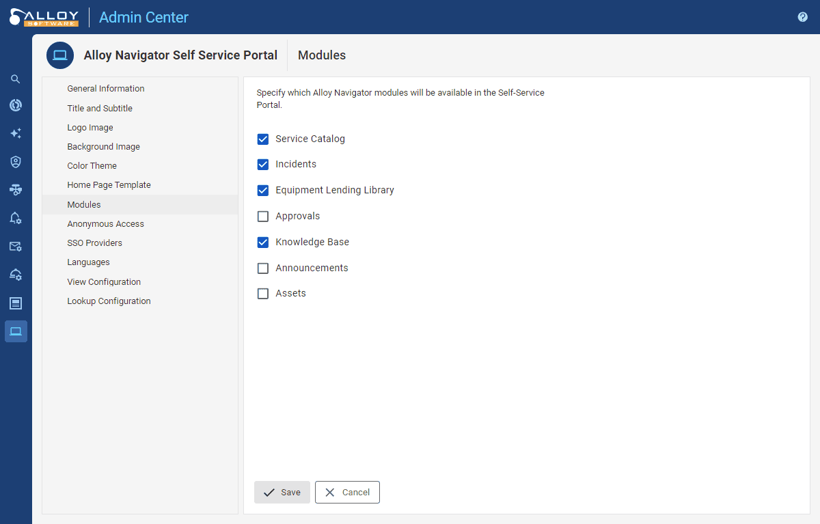Uncheck Equipment Lending Library checkbox
The width and height of the screenshot is (820, 524).
pos(263,191)
